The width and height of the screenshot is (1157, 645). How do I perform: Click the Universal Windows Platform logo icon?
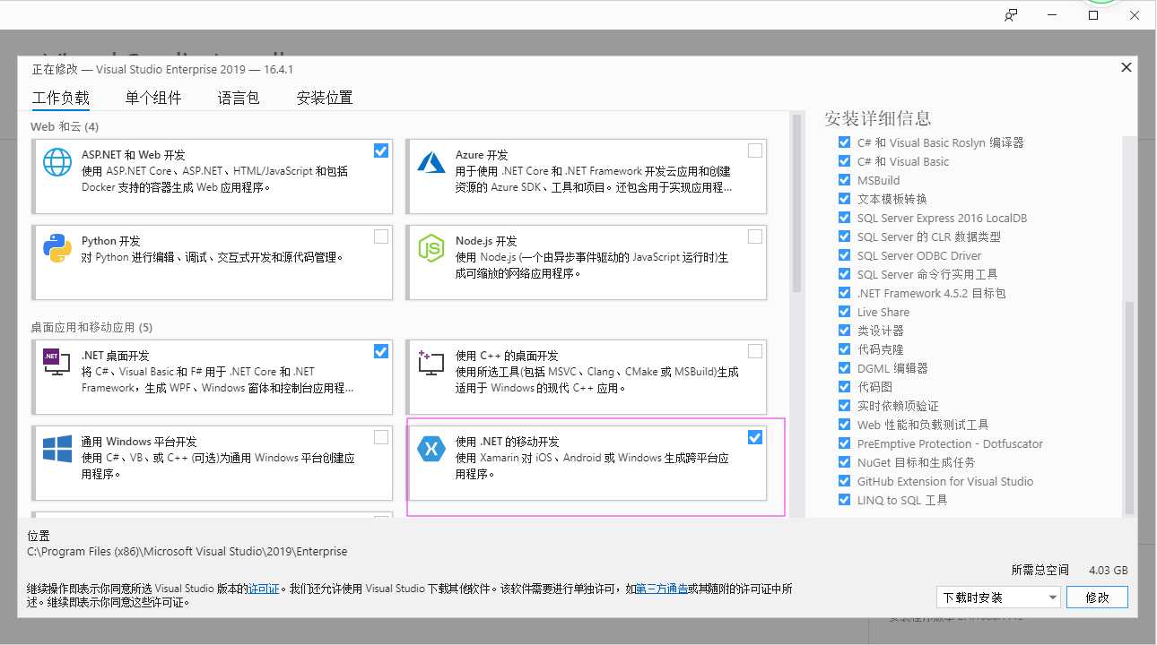coord(57,449)
